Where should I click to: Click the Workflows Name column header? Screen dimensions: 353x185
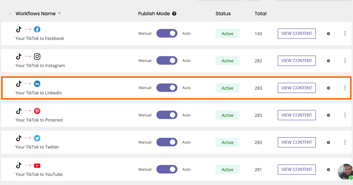(36, 14)
